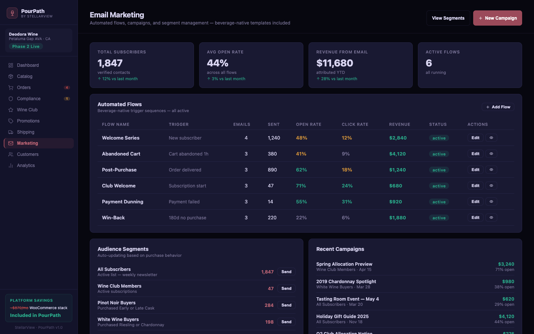
Task: Preview the Welcome Series flow with eye icon
Action: pos(491,138)
